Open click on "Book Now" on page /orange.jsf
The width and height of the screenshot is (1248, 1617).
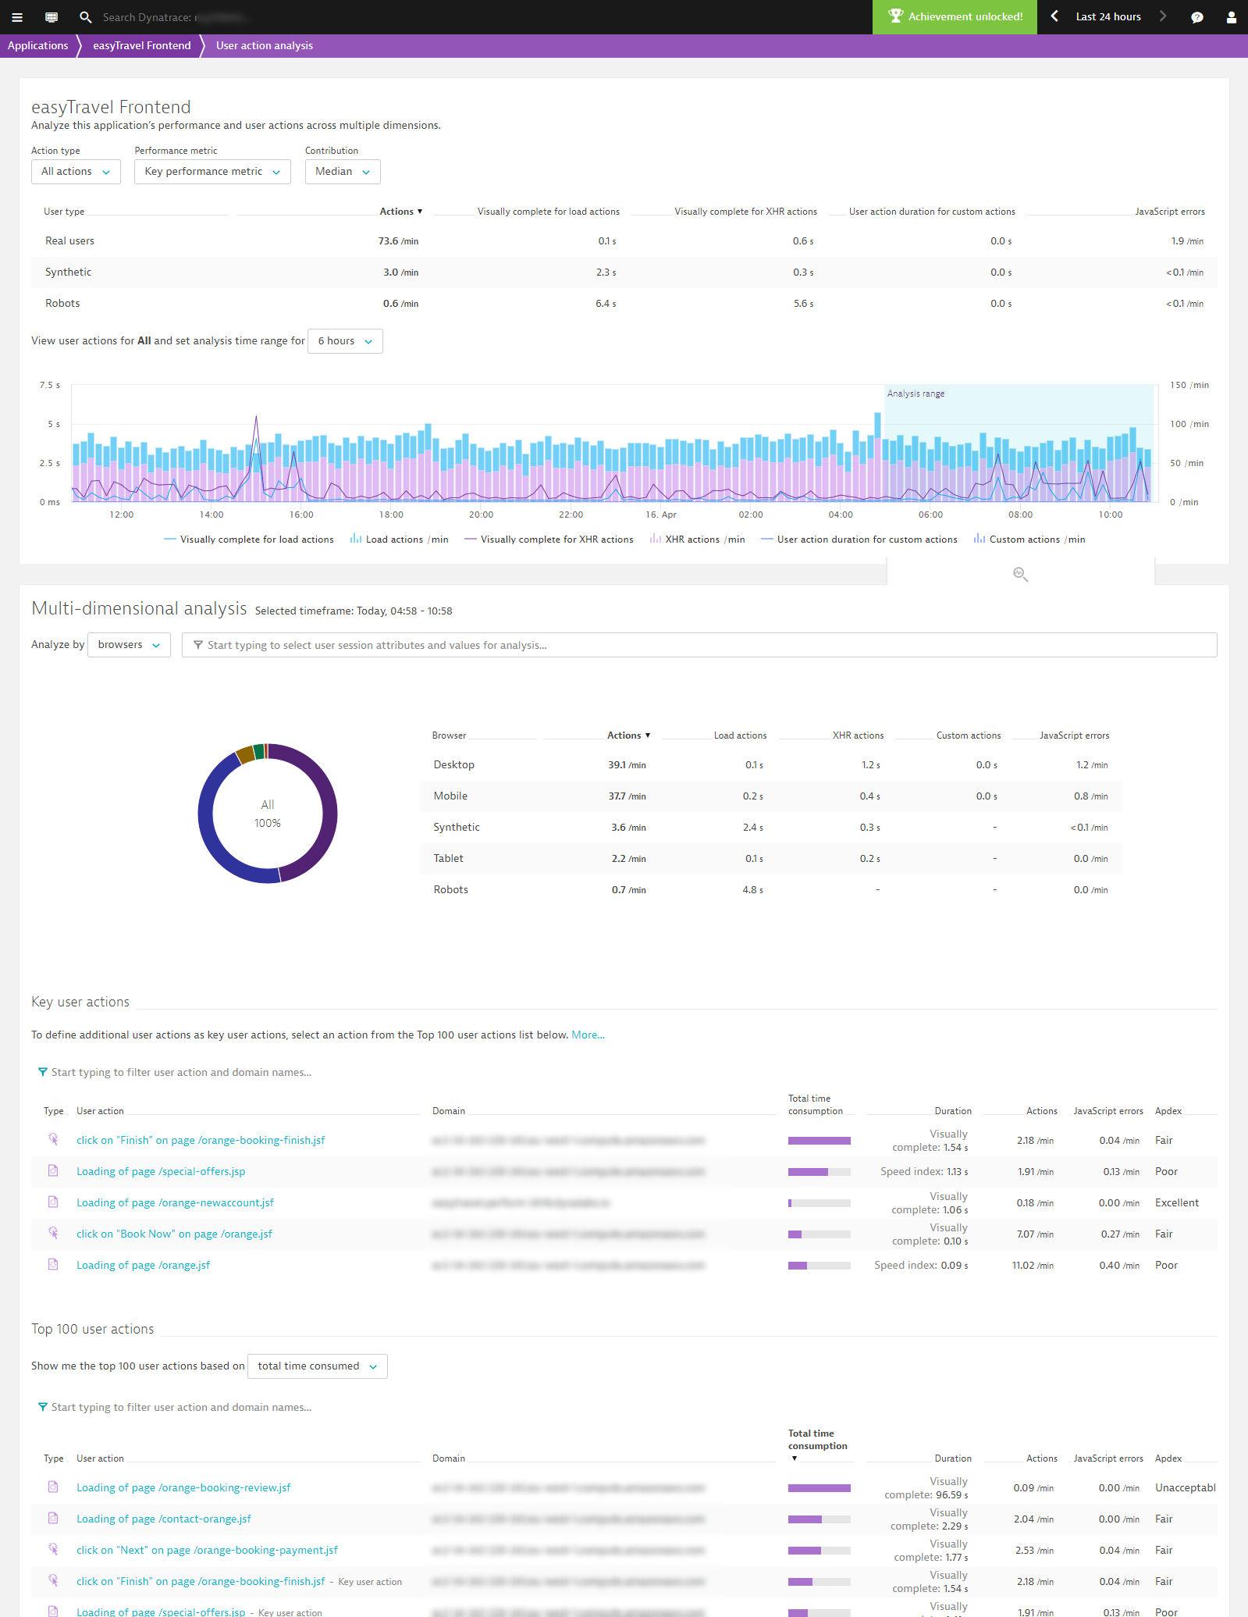tap(174, 1234)
